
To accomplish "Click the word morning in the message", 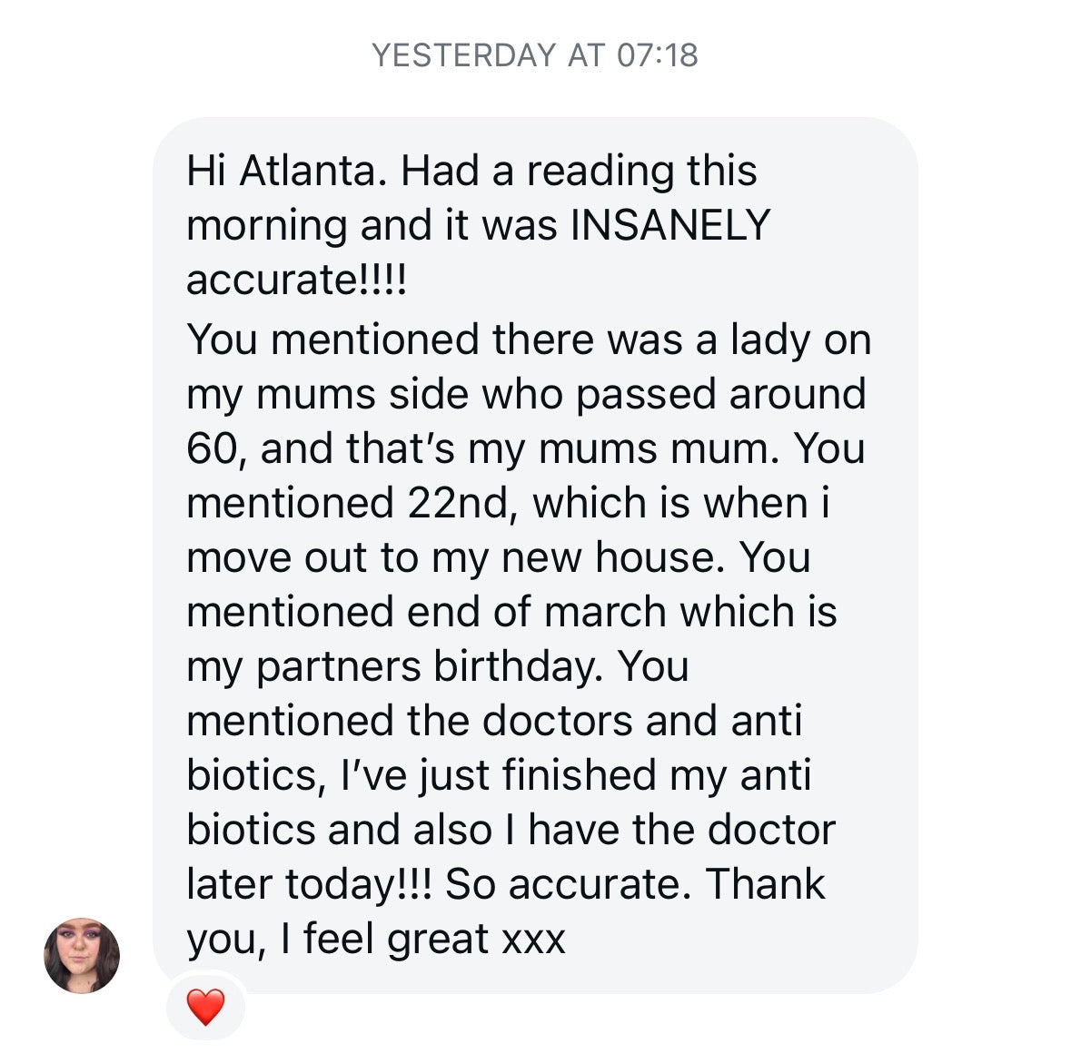I will [x=266, y=225].
